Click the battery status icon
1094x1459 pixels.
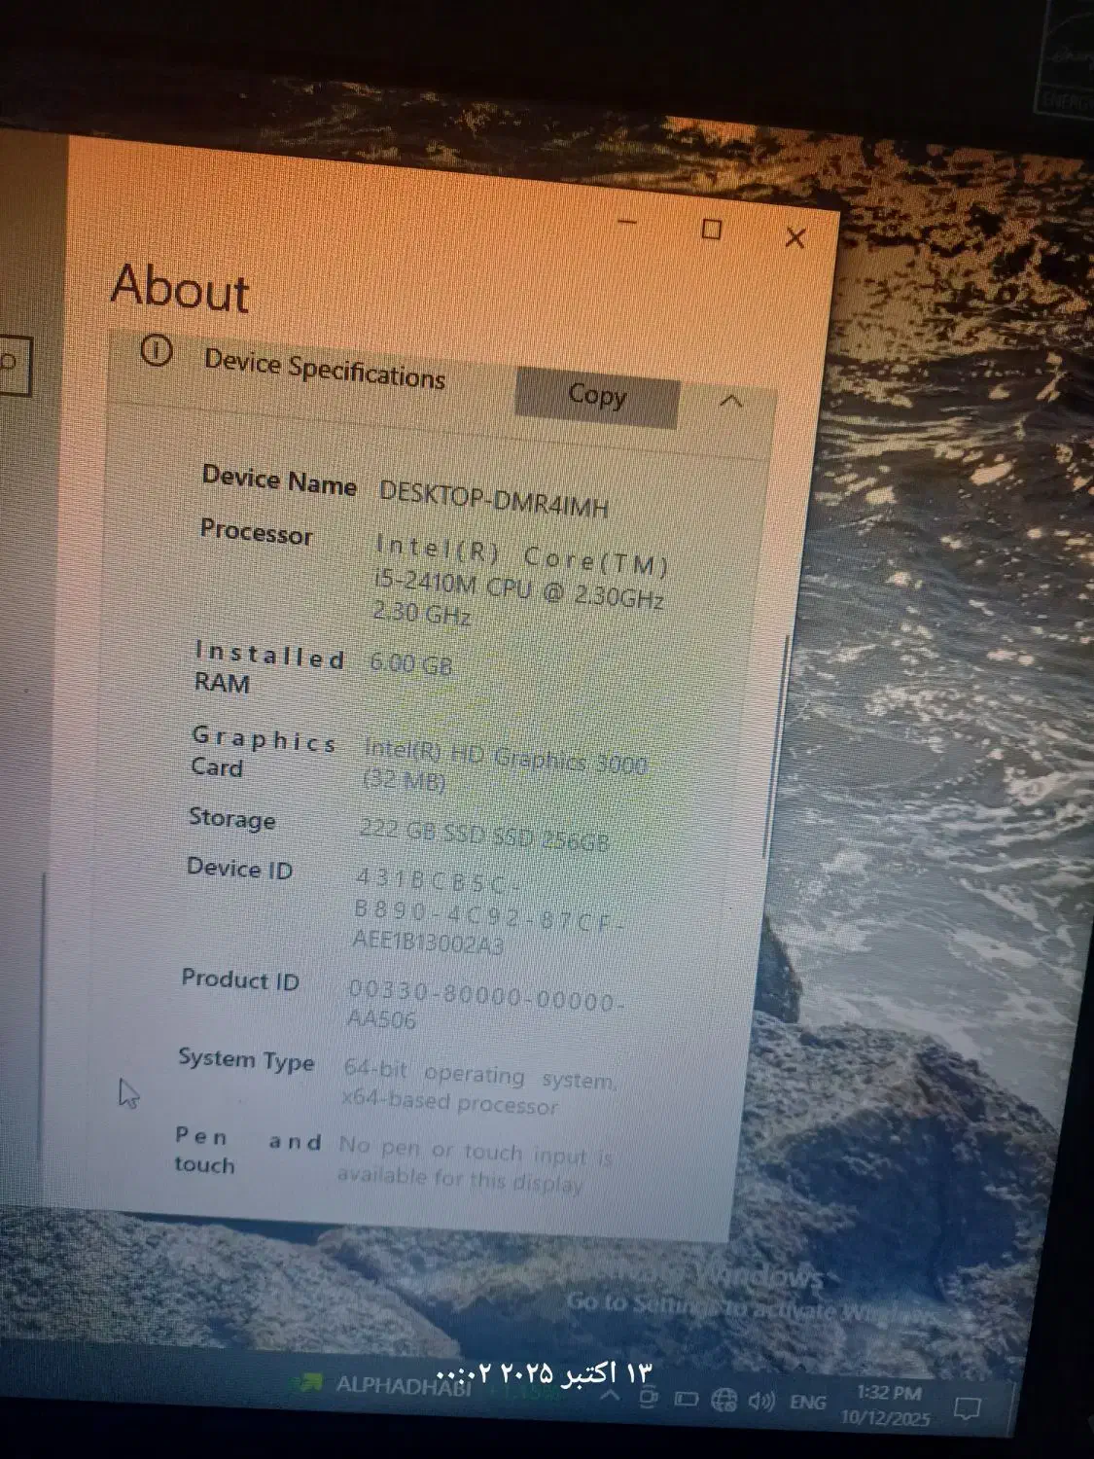pos(686,1400)
